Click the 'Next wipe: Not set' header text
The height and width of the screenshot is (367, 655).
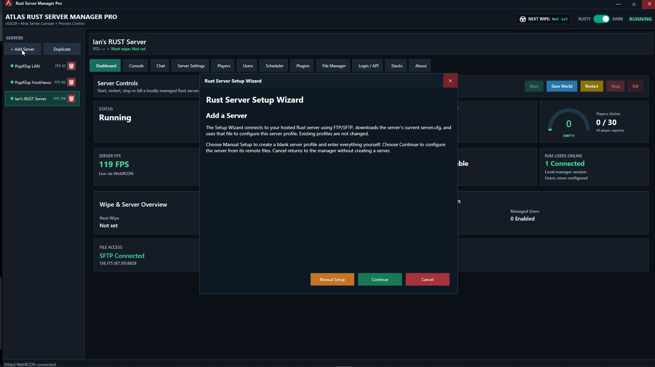tap(128, 49)
